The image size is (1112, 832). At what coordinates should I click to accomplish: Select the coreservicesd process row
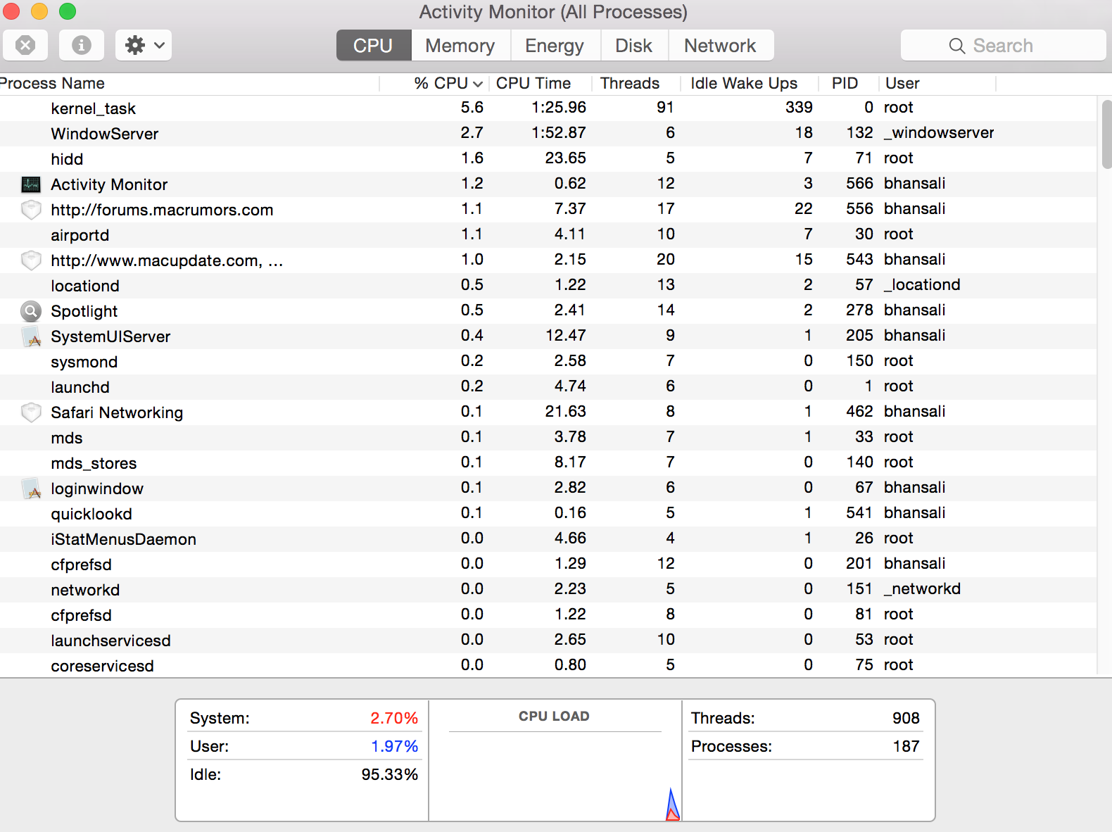pos(548,665)
